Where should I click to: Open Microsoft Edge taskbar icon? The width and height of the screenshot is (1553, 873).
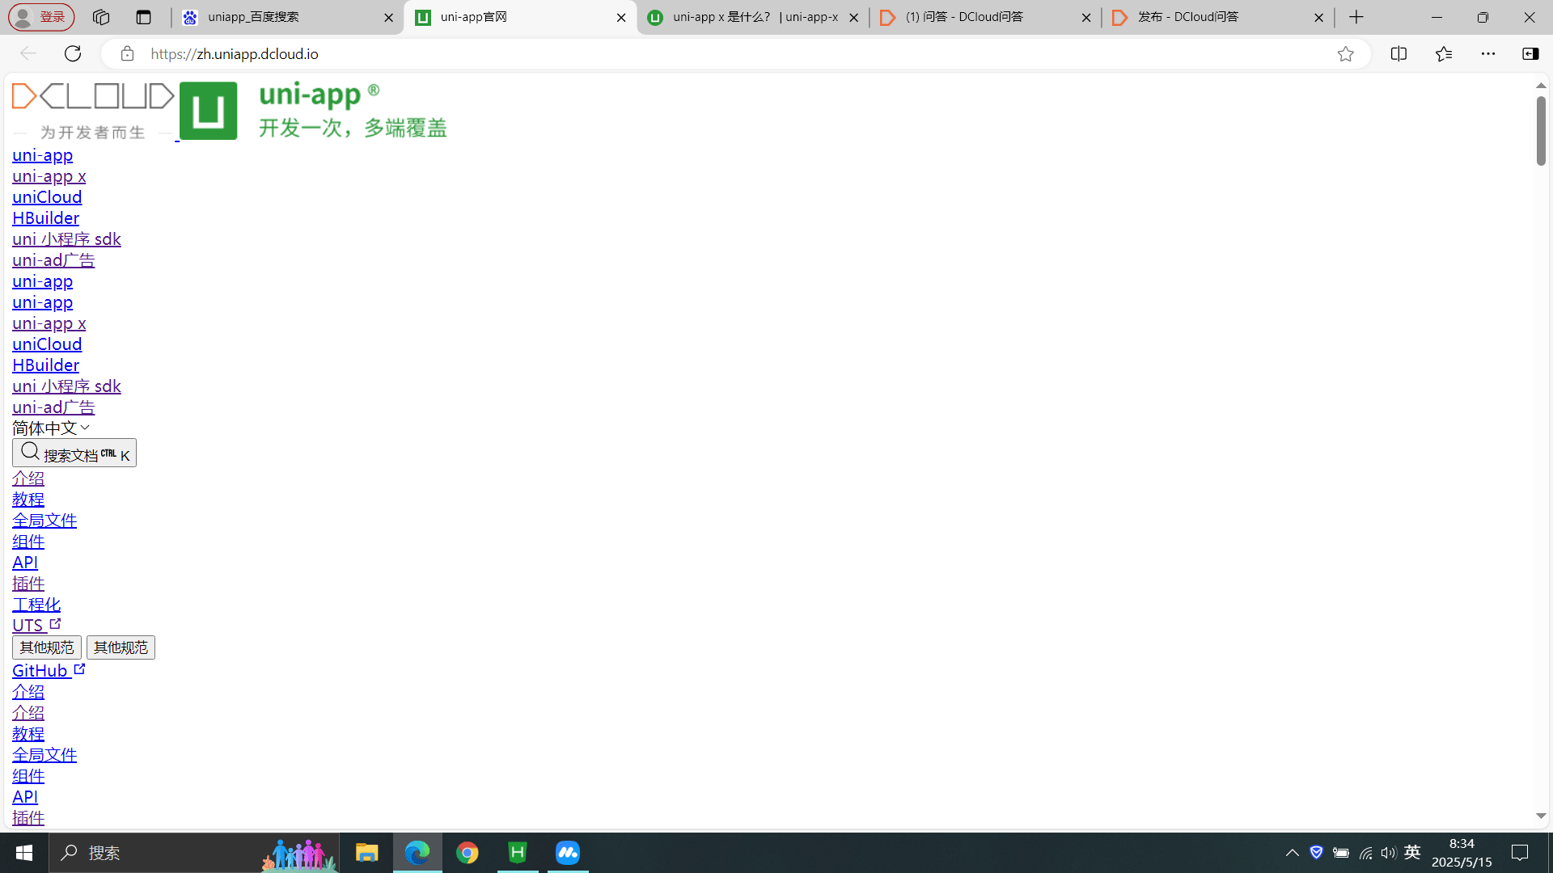pos(417,853)
